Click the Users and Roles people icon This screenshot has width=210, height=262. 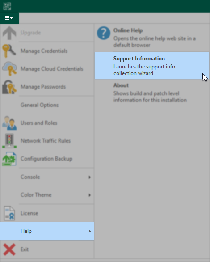pyautogui.click(x=9, y=123)
